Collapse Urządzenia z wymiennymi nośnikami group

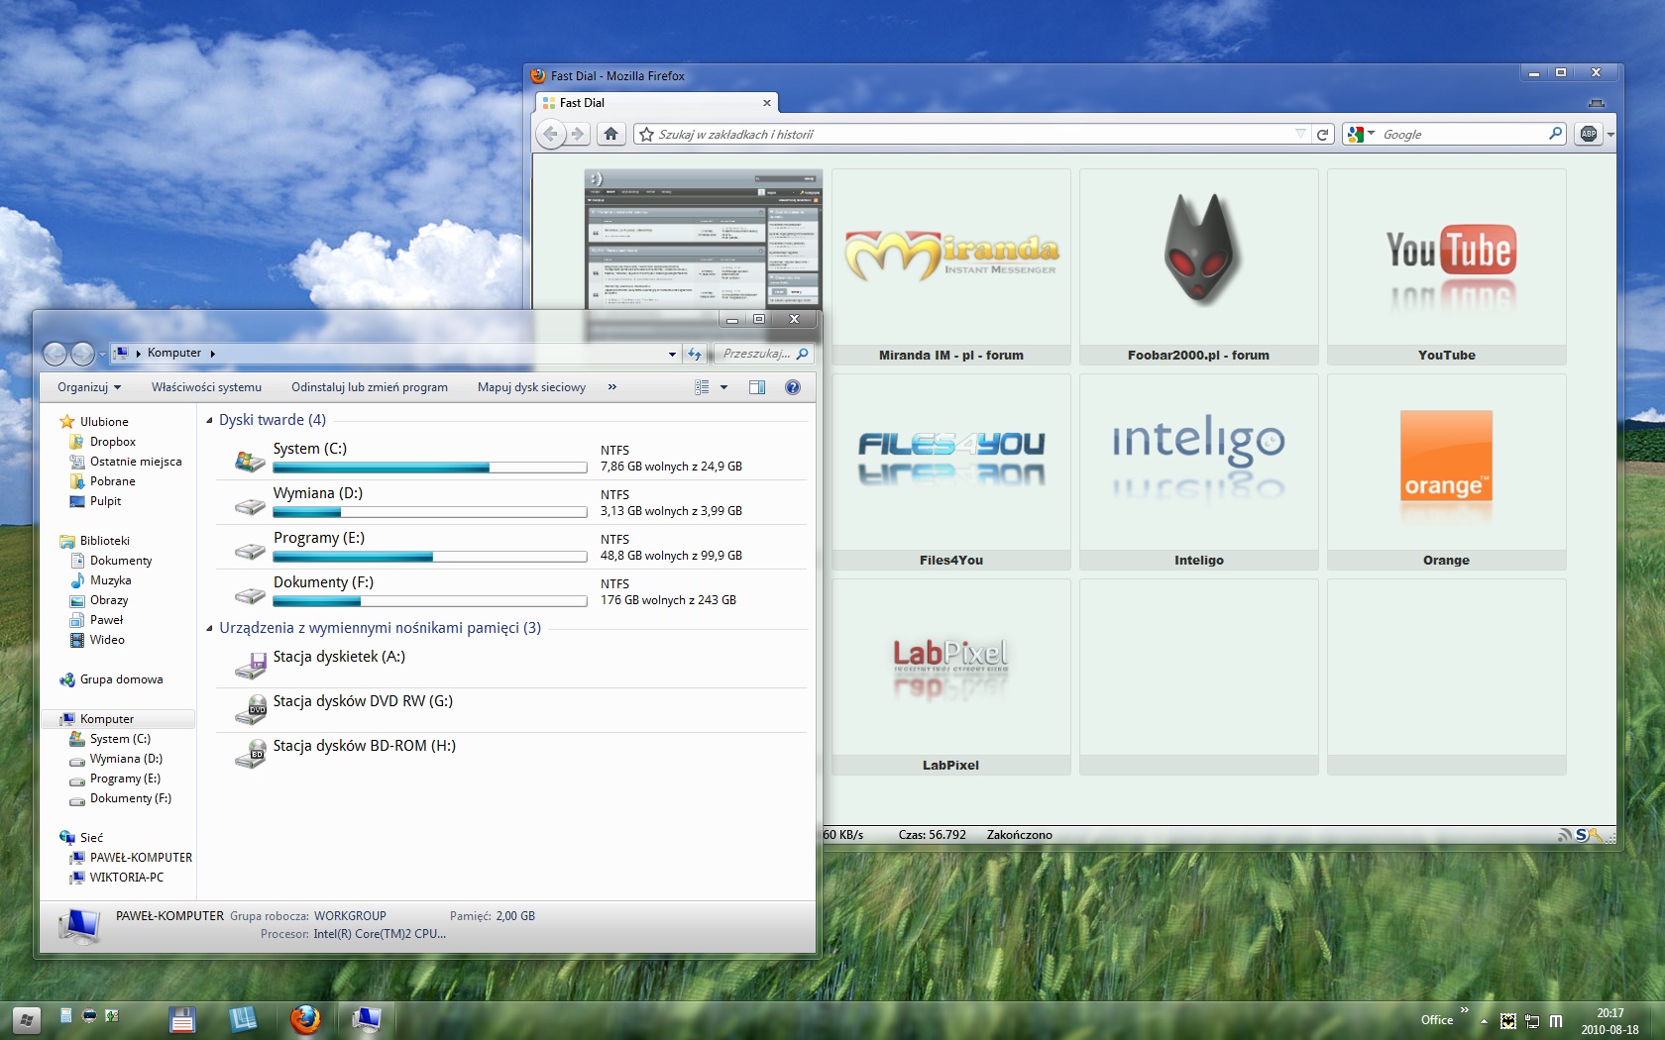tap(209, 628)
